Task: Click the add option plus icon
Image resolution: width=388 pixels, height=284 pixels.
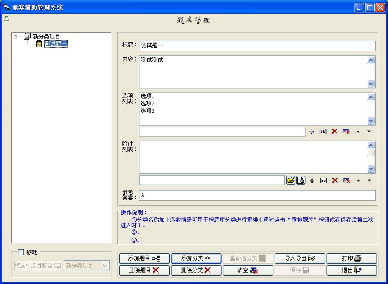Action: click(x=311, y=132)
